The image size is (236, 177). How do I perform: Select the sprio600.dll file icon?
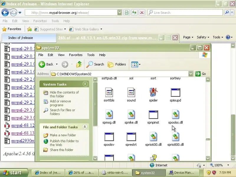coord(153,137)
